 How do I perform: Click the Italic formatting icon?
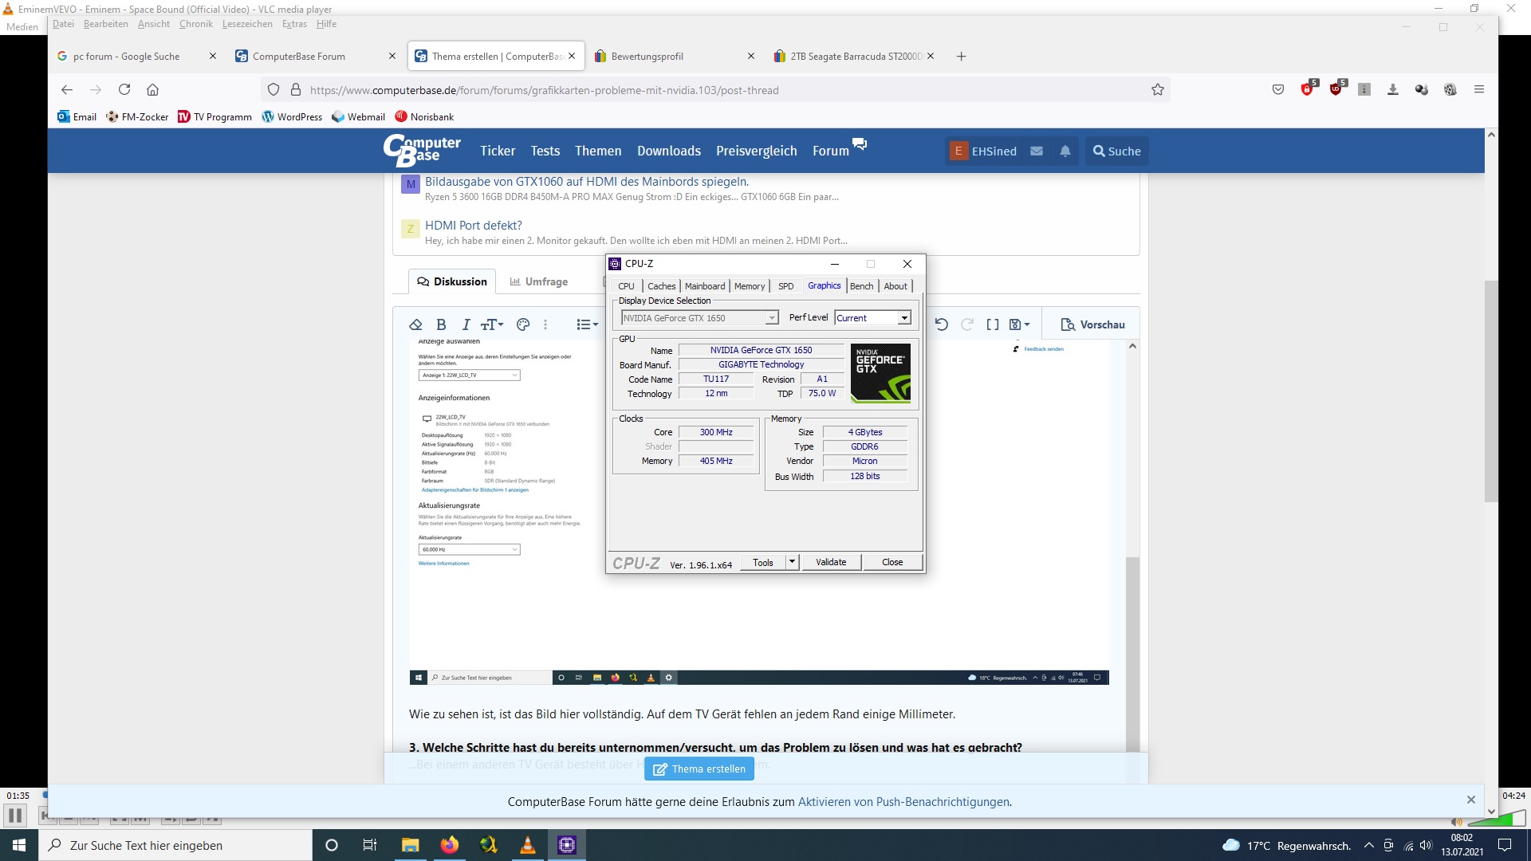click(x=466, y=324)
